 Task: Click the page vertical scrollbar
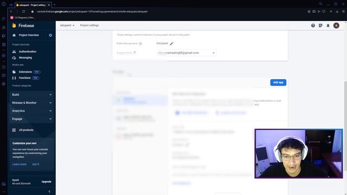[x=345, y=126]
